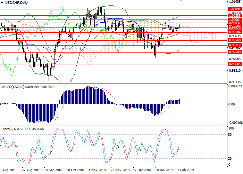Screen dimensions: 243x174
Task: Click the 0.006829 MACD scale value
Action: 235,86
